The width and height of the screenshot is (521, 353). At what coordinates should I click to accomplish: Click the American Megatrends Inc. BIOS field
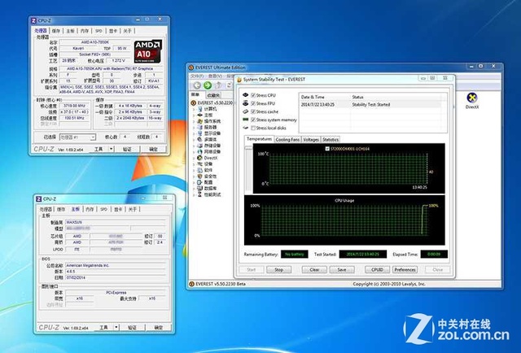point(116,265)
